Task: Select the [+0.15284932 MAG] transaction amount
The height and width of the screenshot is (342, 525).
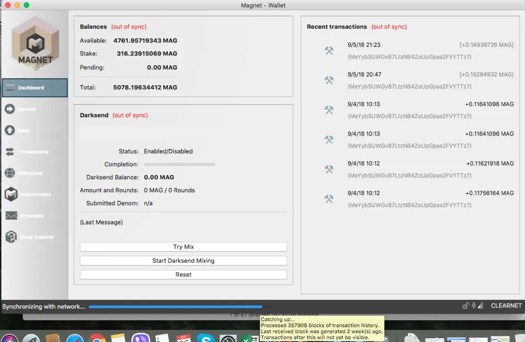Action: click(486, 74)
